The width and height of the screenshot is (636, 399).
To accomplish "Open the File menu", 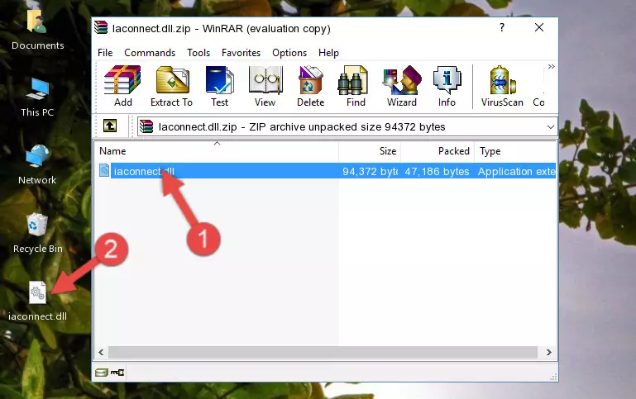I will tap(105, 53).
